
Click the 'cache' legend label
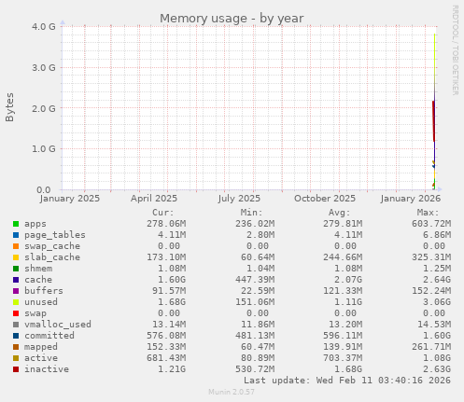[x=38, y=280]
